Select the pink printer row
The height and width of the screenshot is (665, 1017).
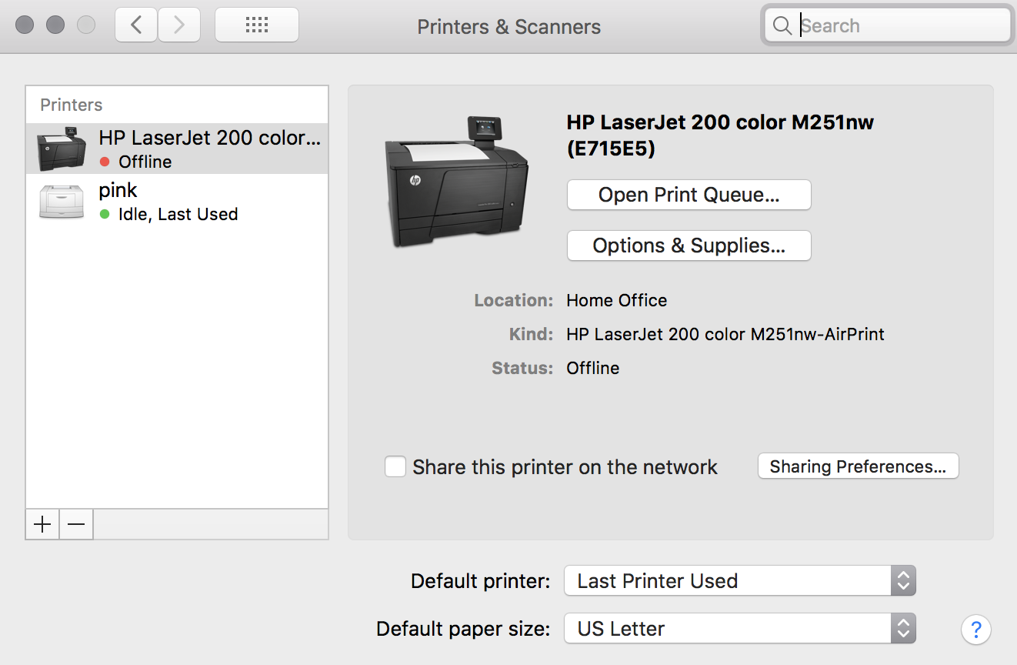tap(177, 202)
